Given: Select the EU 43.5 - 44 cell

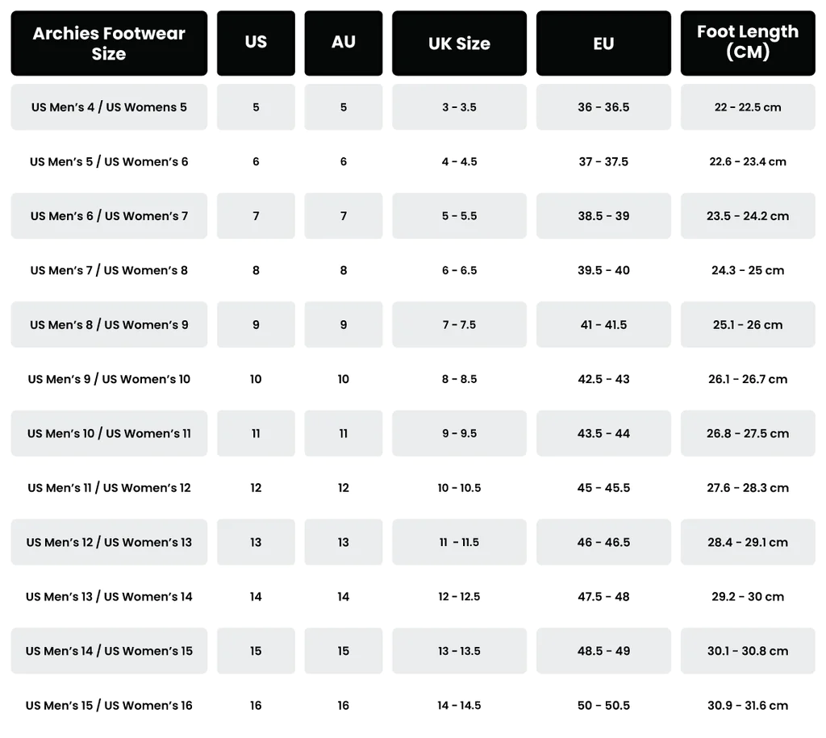Looking at the screenshot, I should [603, 433].
